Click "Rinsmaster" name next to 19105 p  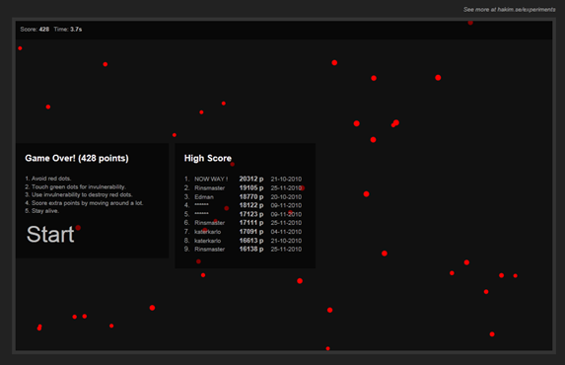tap(210, 187)
